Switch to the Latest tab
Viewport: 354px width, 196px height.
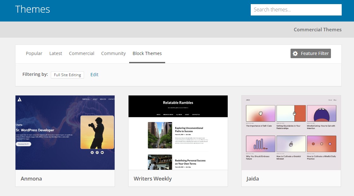pos(56,53)
